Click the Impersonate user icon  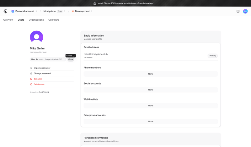point(31,68)
